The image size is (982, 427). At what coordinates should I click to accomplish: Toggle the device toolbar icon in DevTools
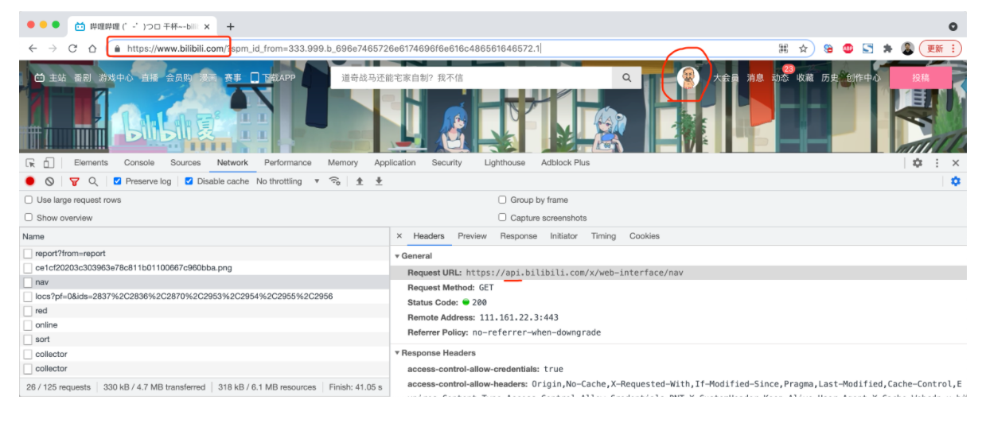(49, 162)
